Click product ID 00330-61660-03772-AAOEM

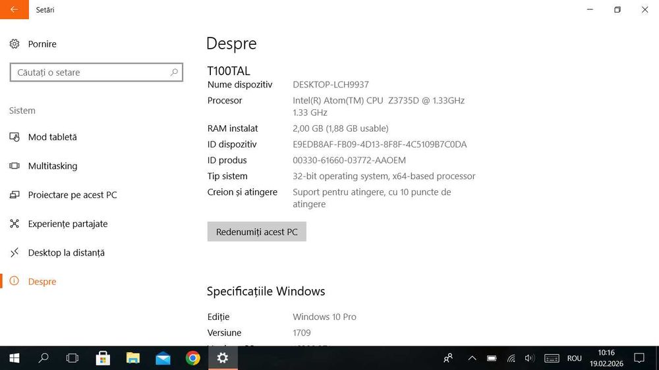coord(349,160)
